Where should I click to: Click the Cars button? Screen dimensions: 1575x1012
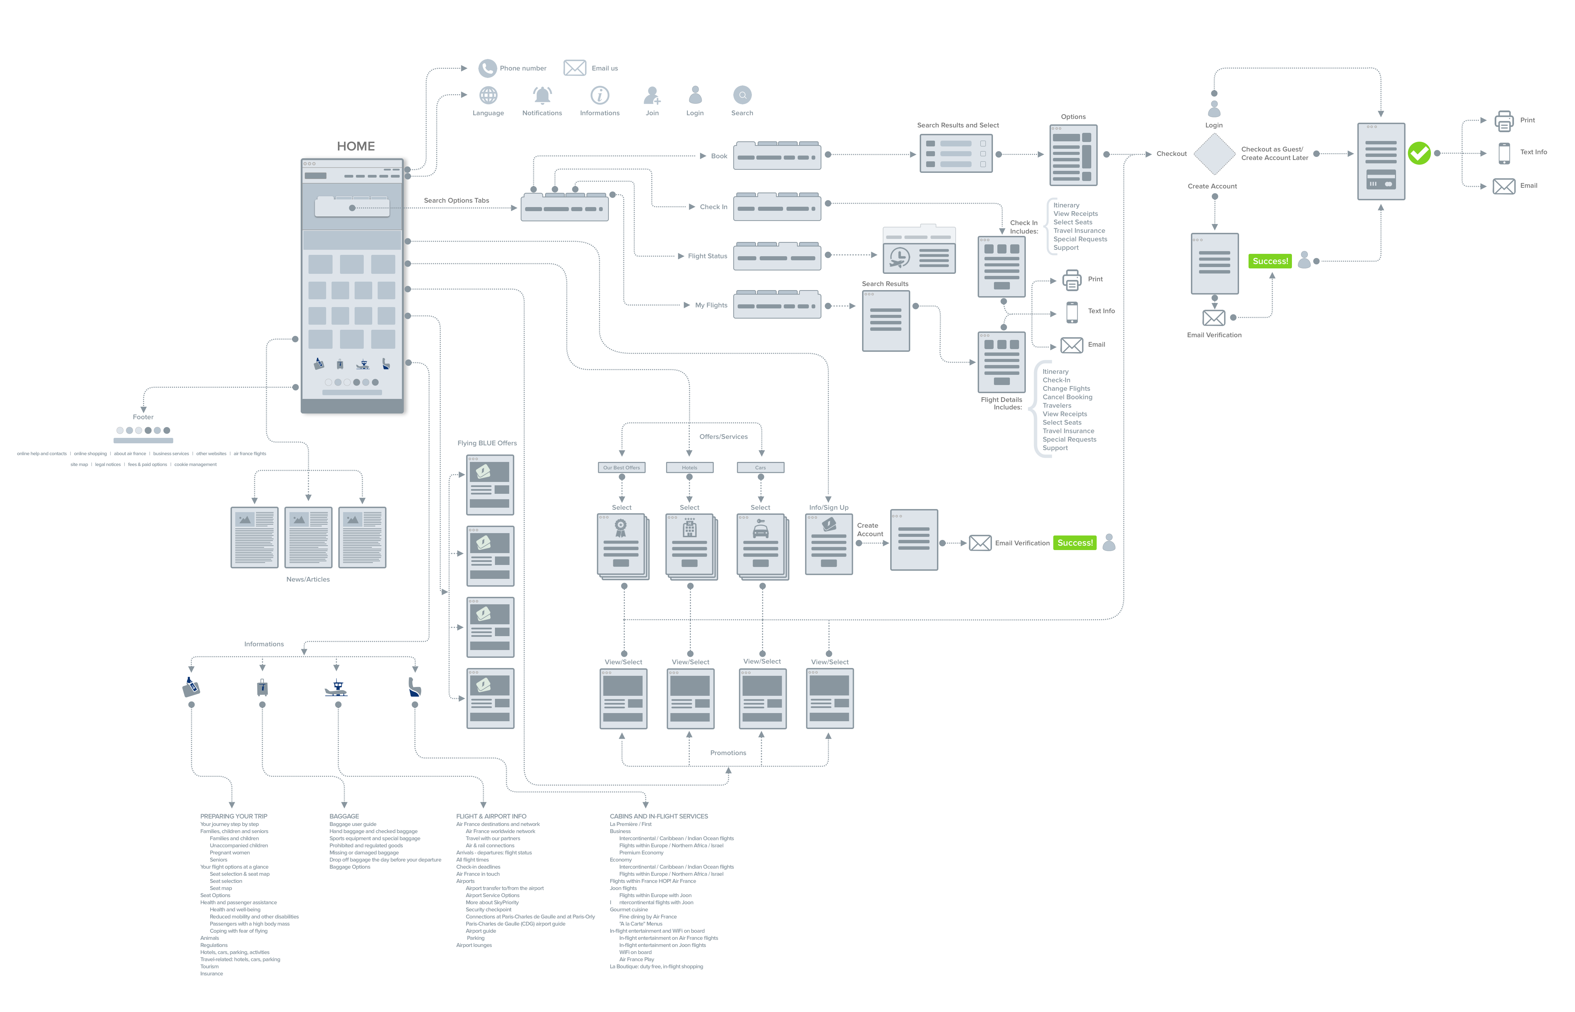click(760, 468)
